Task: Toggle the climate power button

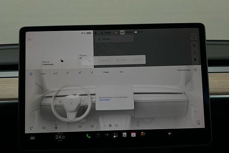Action: coord(31,74)
